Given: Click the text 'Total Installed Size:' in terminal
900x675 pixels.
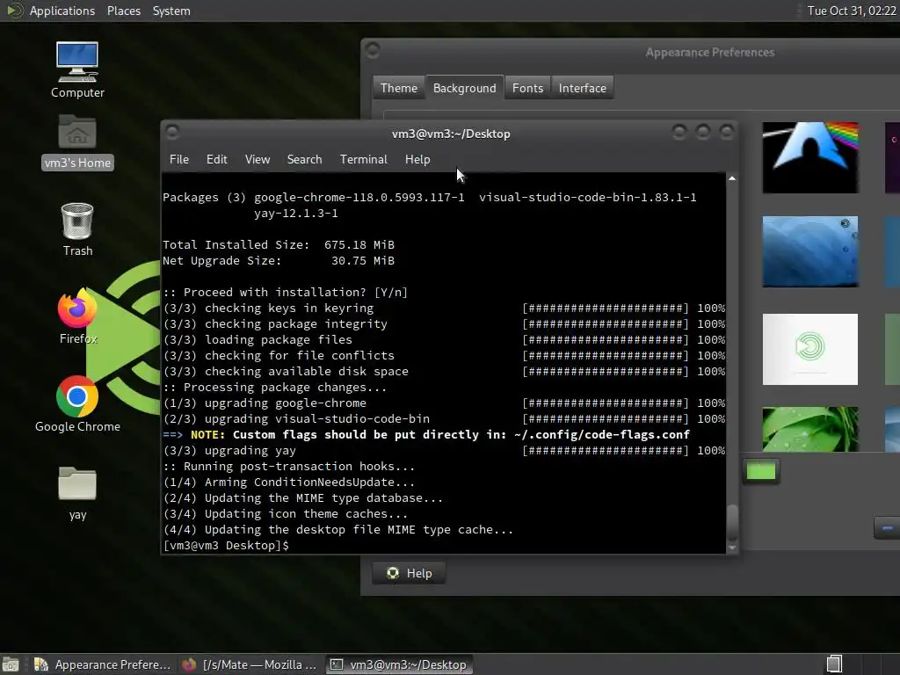Looking at the screenshot, I should (236, 244).
